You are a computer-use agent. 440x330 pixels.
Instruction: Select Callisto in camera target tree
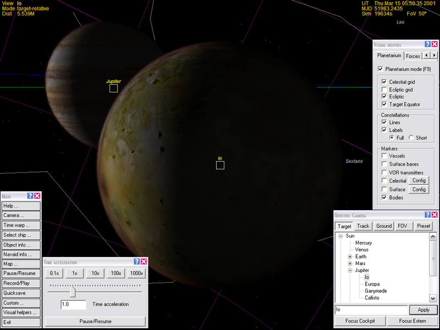[372, 298]
